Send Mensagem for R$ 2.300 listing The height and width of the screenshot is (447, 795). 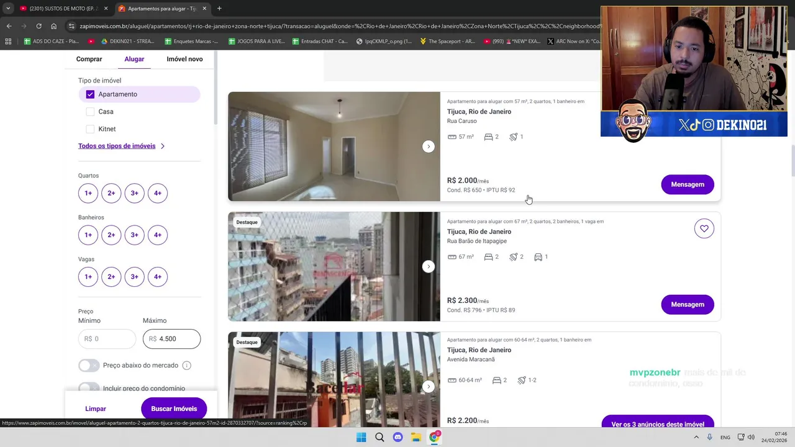pos(688,304)
